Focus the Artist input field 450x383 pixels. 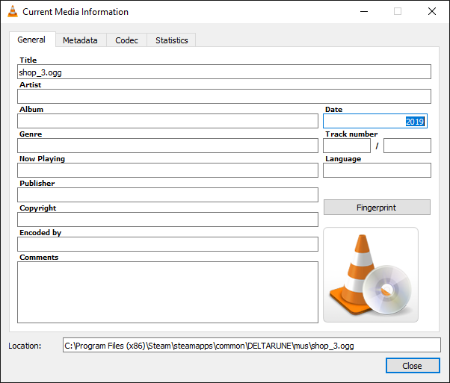224,96
